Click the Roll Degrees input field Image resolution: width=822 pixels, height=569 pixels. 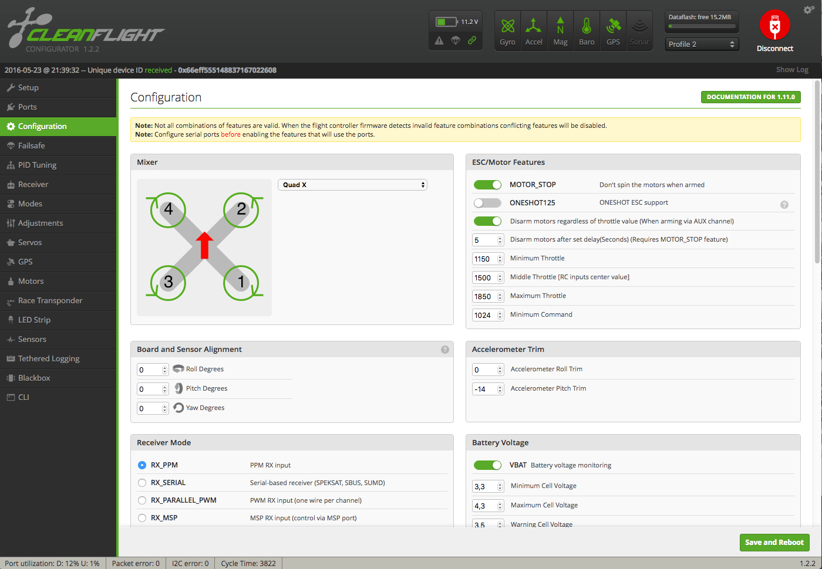[153, 370]
